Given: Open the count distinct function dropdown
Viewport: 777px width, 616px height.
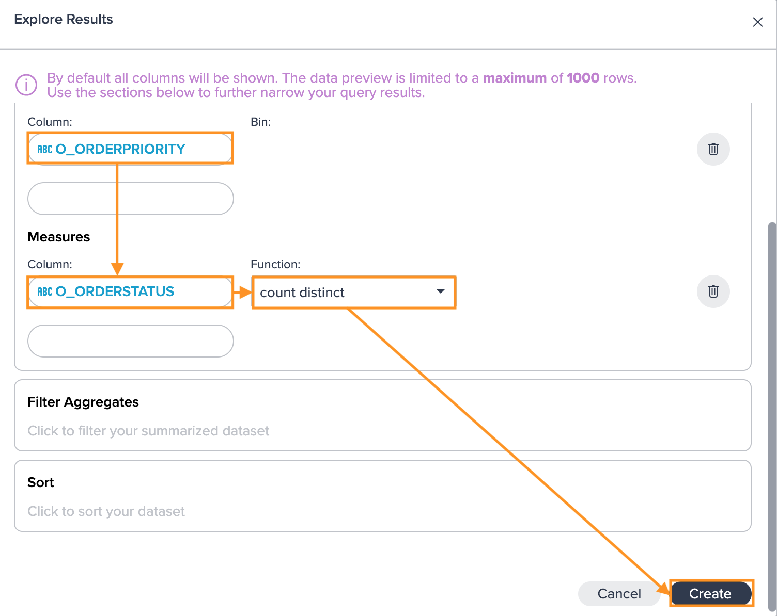Looking at the screenshot, I should pos(354,292).
